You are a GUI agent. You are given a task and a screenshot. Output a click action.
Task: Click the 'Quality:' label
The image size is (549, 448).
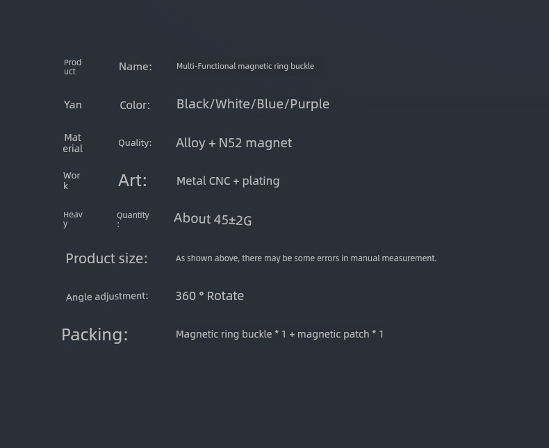pos(135,143)
